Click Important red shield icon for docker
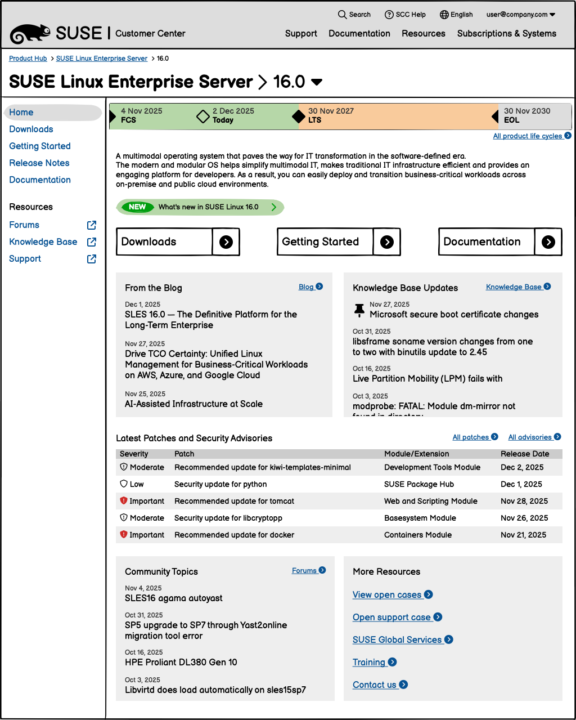576x720 pixels. (124, 535)
